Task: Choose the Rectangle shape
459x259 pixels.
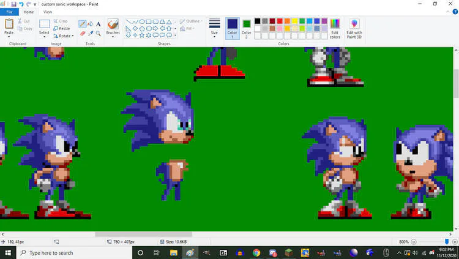Action: pyautogui.click(x=149, y=21)
